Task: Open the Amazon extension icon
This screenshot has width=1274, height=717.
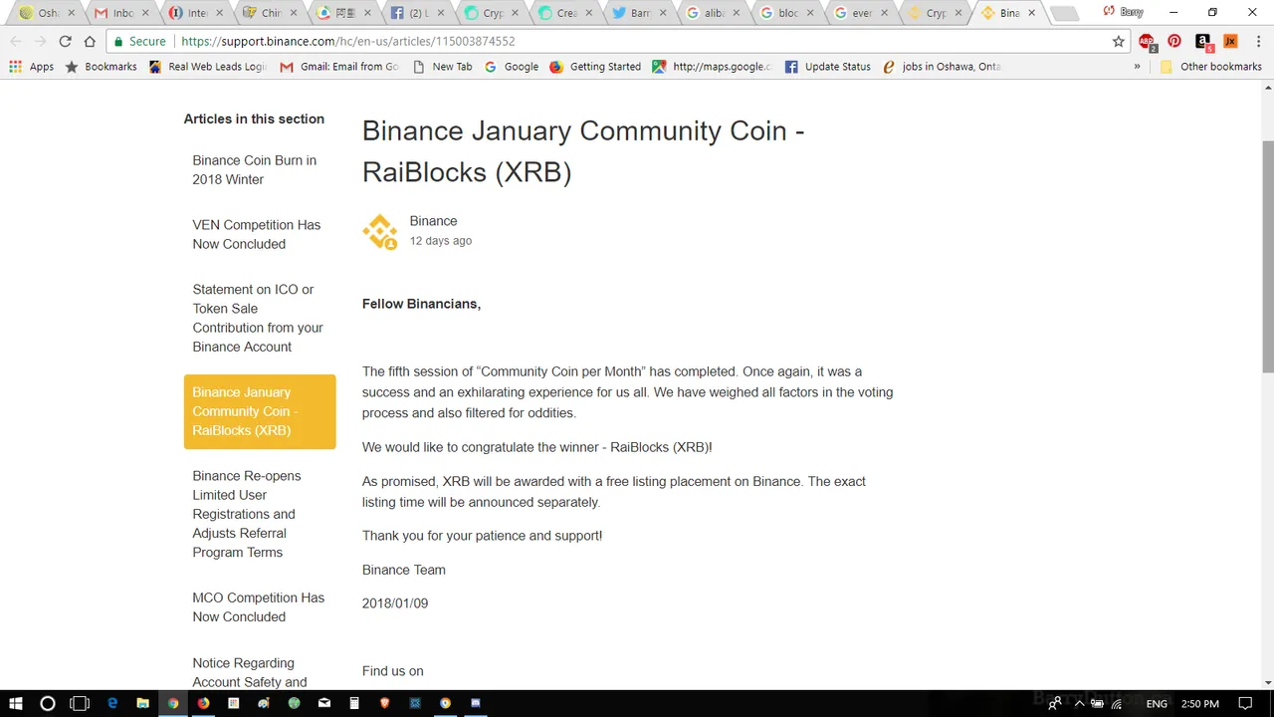Action: [1203, 42]
